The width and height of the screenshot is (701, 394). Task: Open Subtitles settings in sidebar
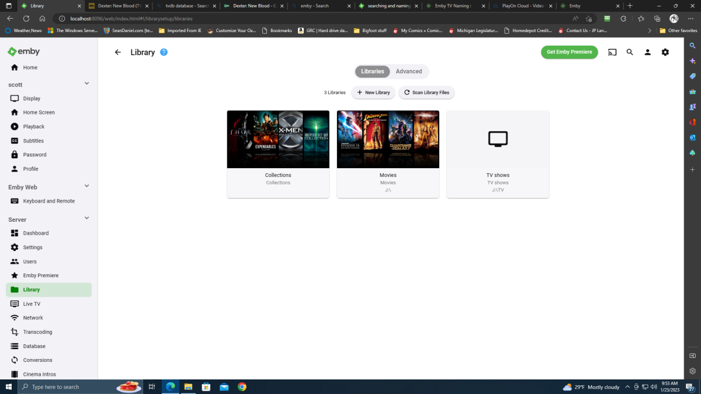click(49, 141)
